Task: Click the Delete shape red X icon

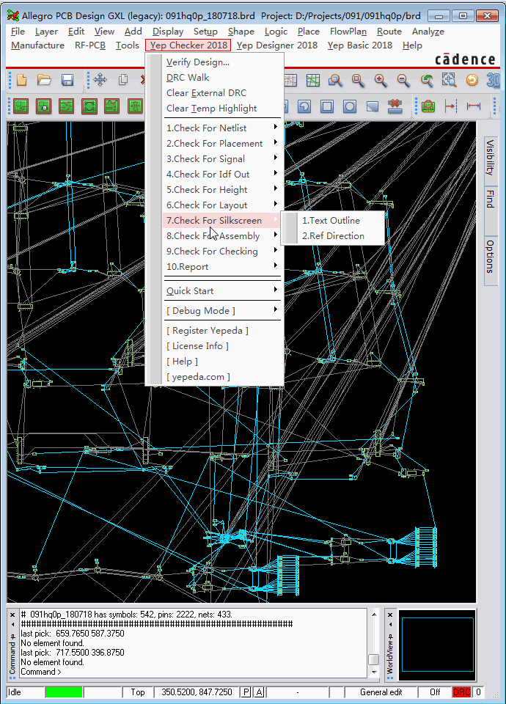Action: click(x=395, y=106)
